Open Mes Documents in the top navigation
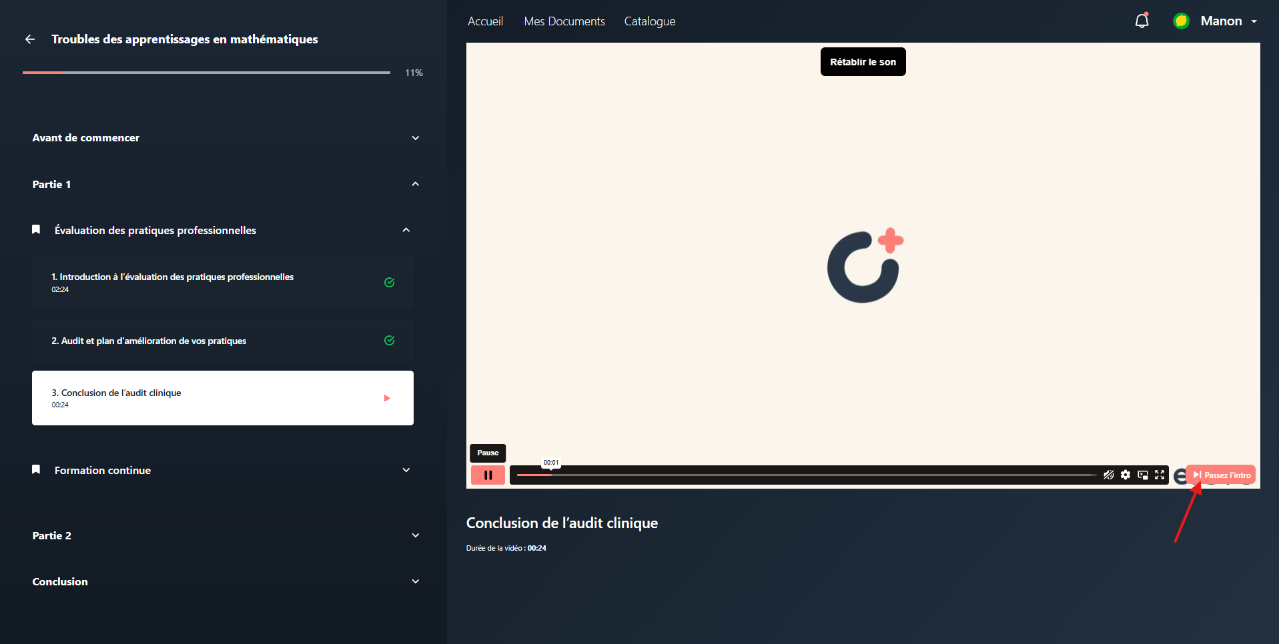The height and width of the screenshot is (644, 1279). pos(564,21)
